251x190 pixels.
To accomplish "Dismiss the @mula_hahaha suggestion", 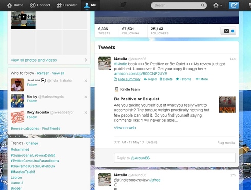I will [x=86, y=81].
